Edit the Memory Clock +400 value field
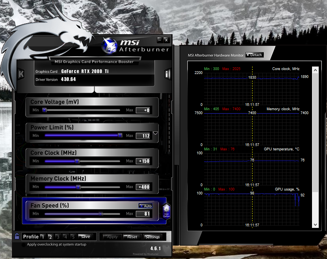 143,187
